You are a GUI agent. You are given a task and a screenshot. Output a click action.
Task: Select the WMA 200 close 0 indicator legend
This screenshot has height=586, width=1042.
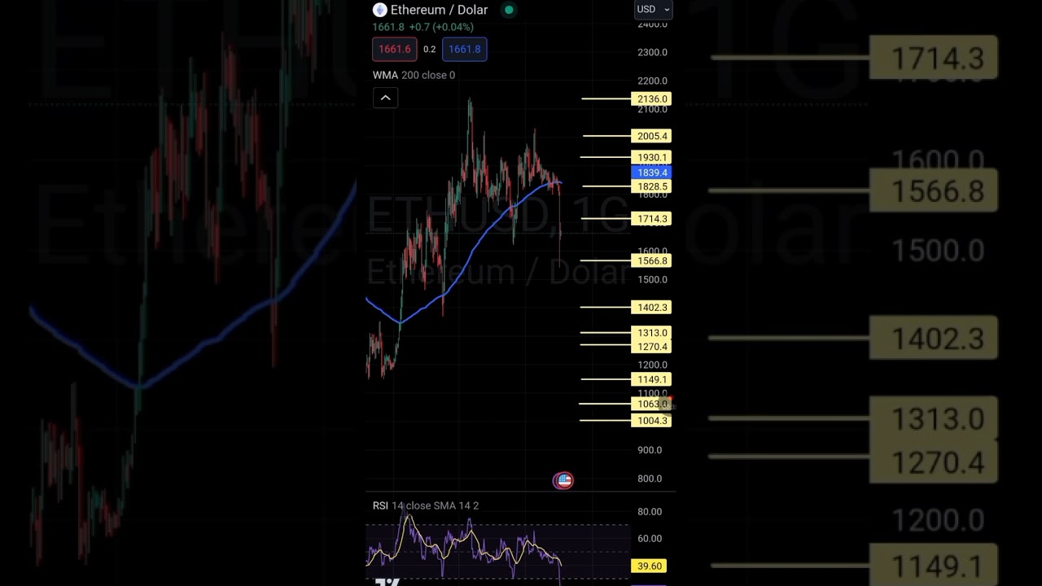[x=414, y=75]
